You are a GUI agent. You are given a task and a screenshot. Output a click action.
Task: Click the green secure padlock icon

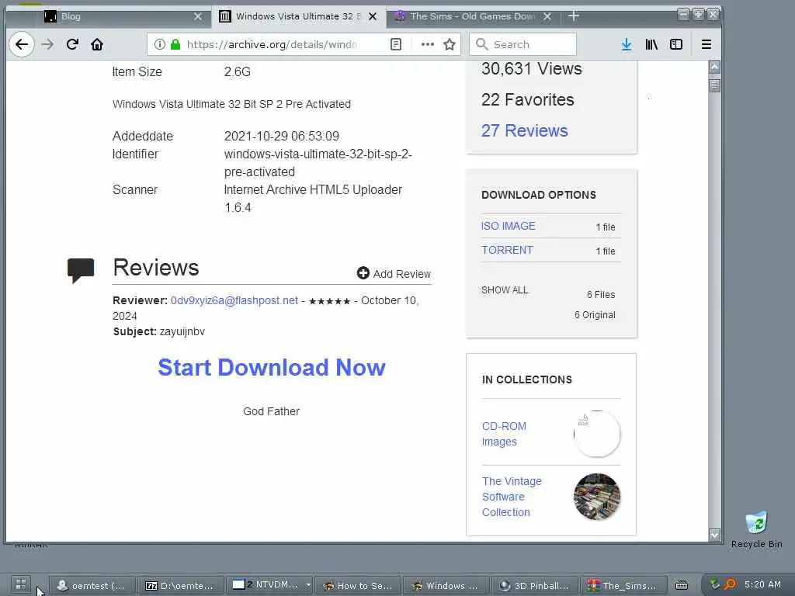175,44
